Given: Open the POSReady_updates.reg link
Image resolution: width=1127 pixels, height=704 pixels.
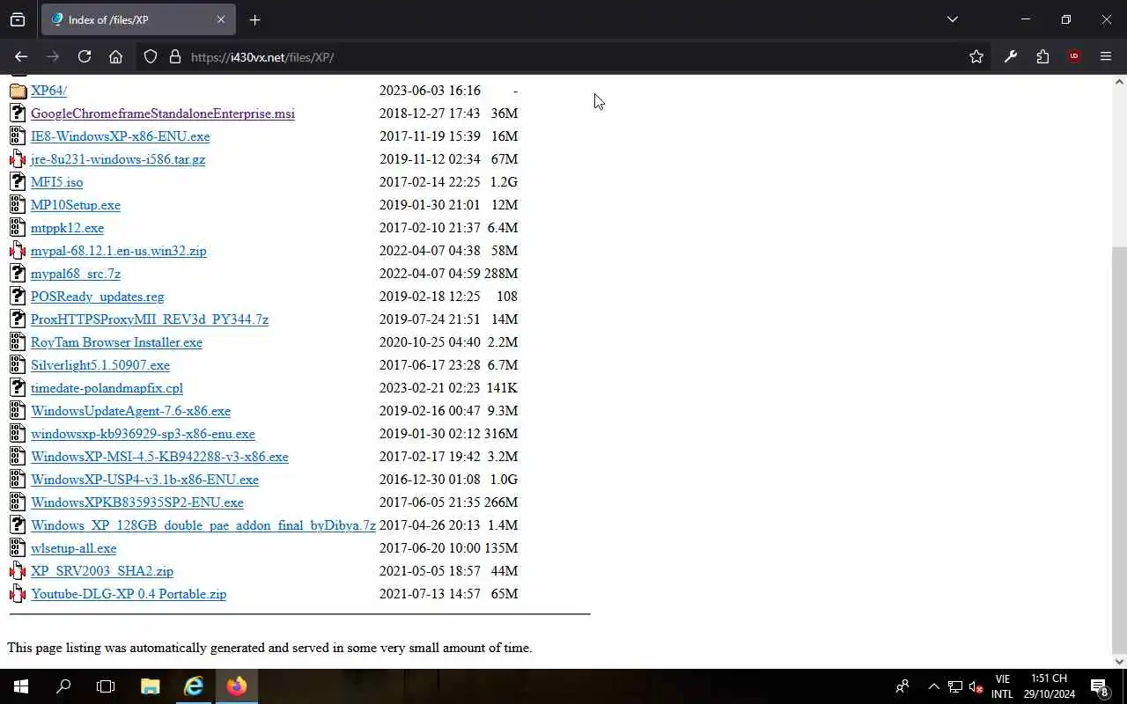Looking at the screenshot, I should 98,297.
